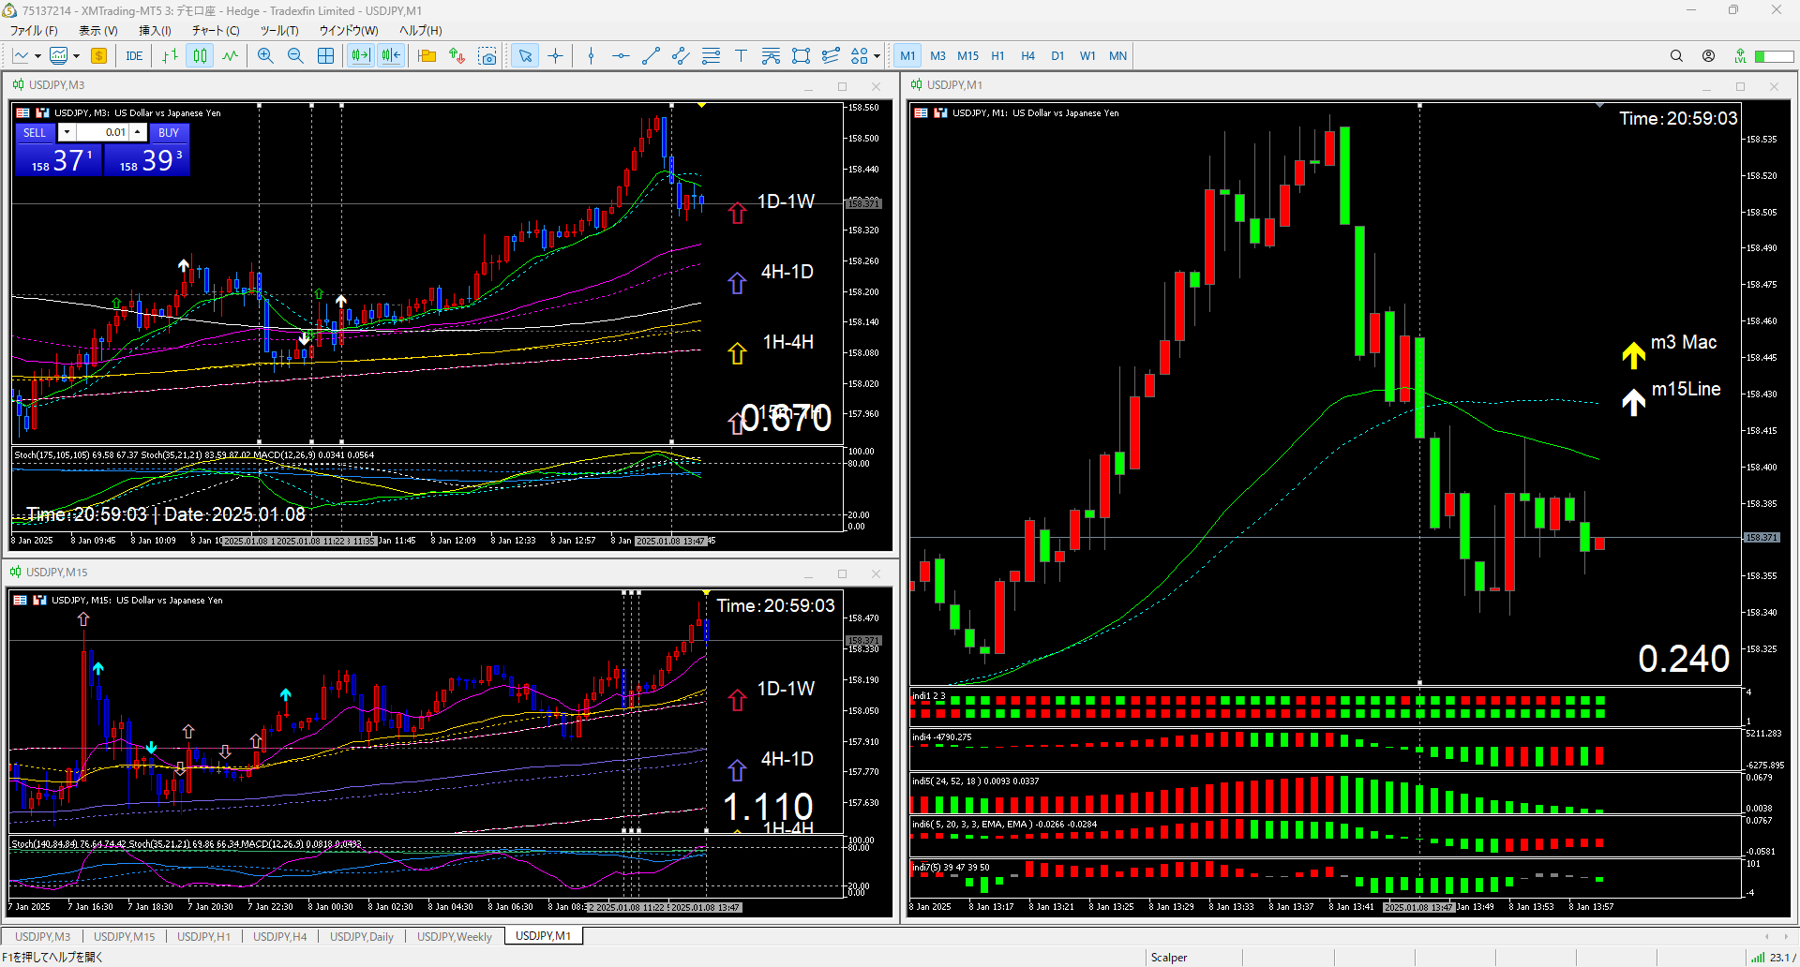Click the BUY one-click trading button
The height and width of the screenshot is (967, 1800).
point(169,132)
